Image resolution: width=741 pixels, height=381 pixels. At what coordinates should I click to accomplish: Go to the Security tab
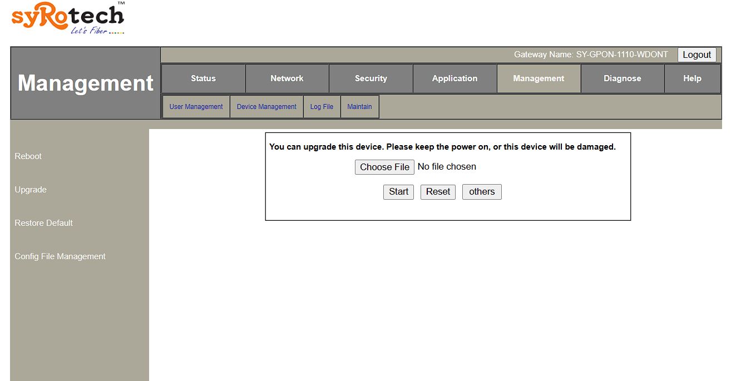(371, 78)
